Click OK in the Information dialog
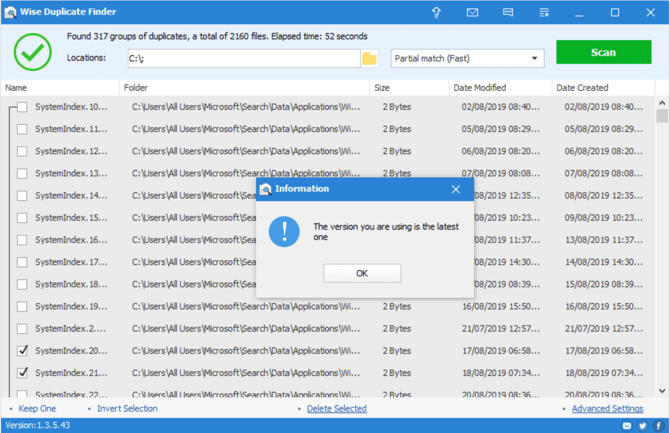This screenshot has height=433, width=670. pyautogui.click(x=362, y=274)
